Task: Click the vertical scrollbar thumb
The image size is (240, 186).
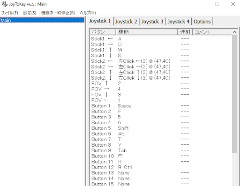Action: click(x=234, y=94)
